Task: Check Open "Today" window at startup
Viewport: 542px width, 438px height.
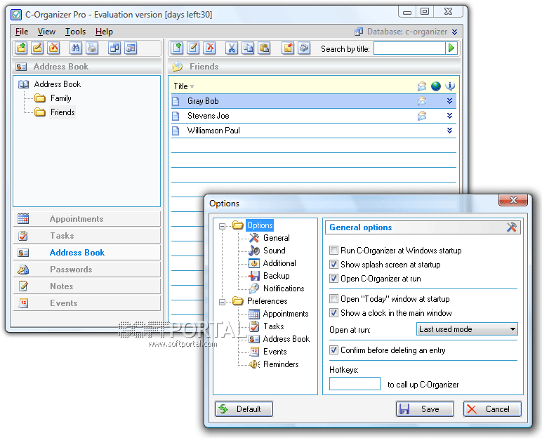Action: [x=333, y=299]
